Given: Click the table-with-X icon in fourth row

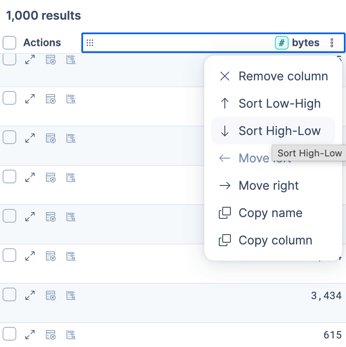Looking at the screenshot, I should point(51,177).
